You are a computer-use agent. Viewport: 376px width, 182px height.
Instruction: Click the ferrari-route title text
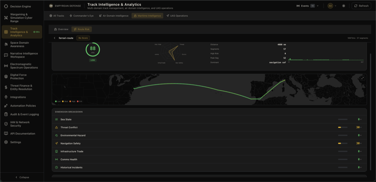66,38
